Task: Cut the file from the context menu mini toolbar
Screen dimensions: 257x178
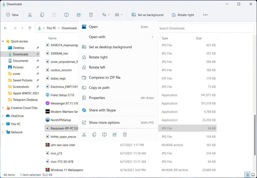Action: (x=84, y=134)
